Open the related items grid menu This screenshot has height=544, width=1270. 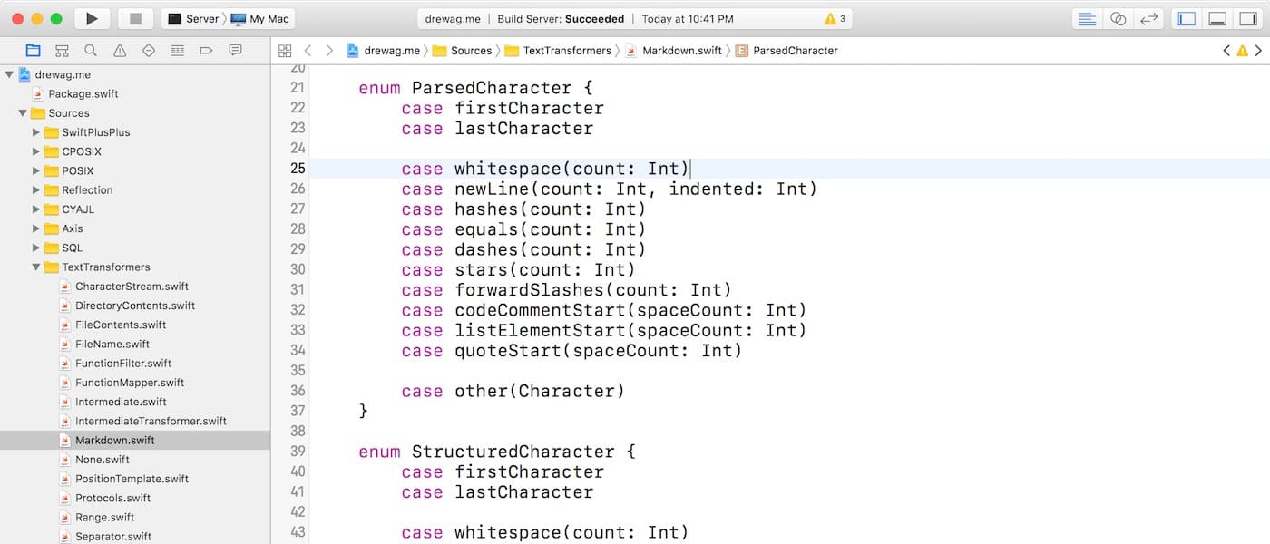click(x=285, y=51)
